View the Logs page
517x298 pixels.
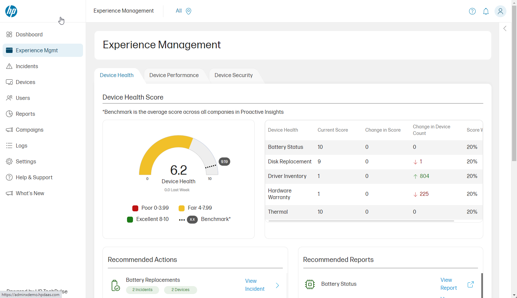(x=22, y=146)
